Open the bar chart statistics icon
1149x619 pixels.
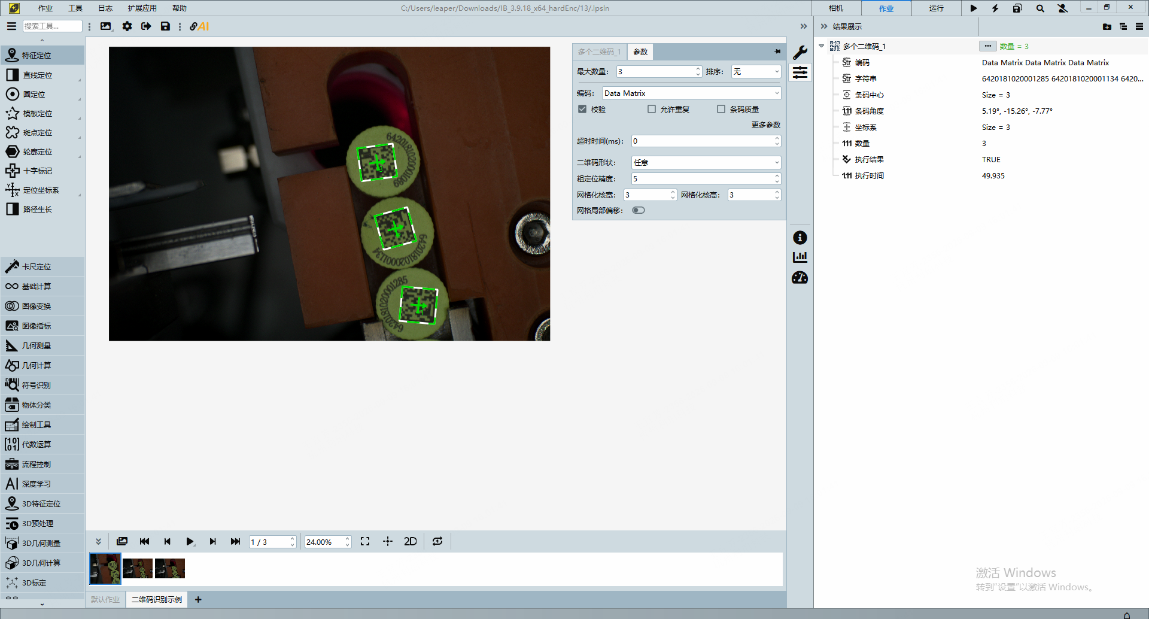click(800, 257)
